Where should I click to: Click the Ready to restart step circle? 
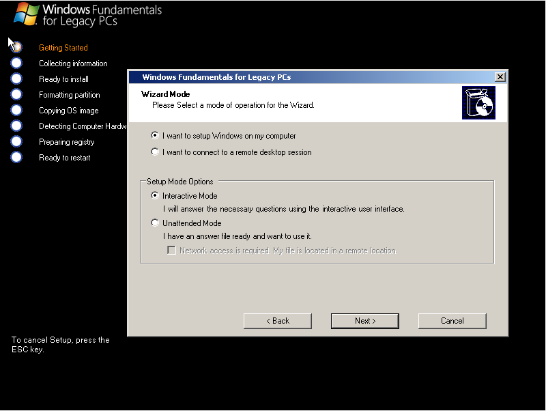click(16, 157)
